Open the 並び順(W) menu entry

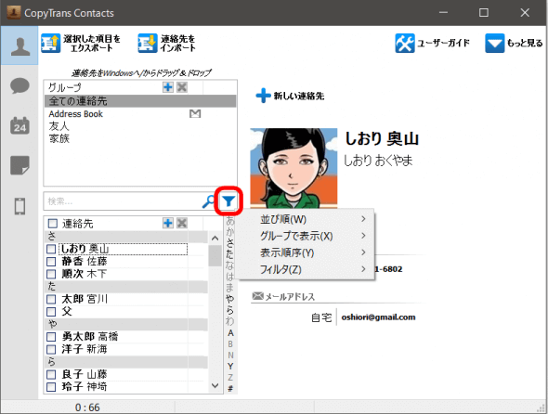307,219
